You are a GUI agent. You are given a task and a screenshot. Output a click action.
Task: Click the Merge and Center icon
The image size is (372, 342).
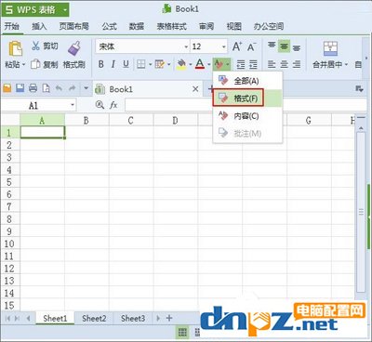click(330, 48)
